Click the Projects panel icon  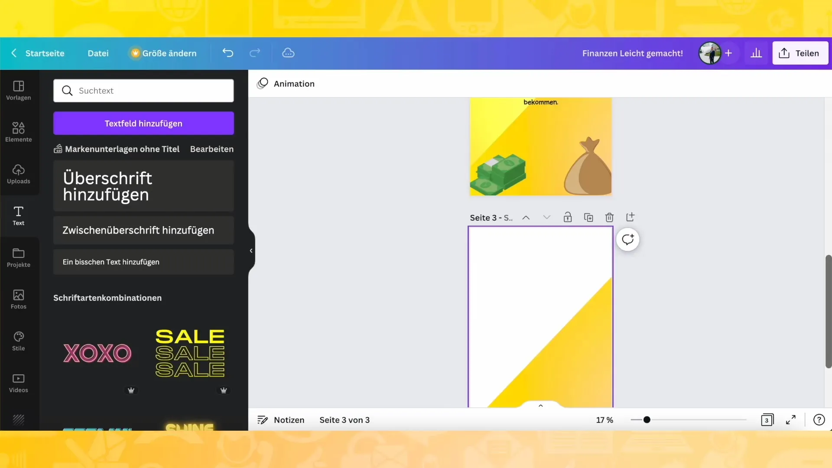[18, 258]
